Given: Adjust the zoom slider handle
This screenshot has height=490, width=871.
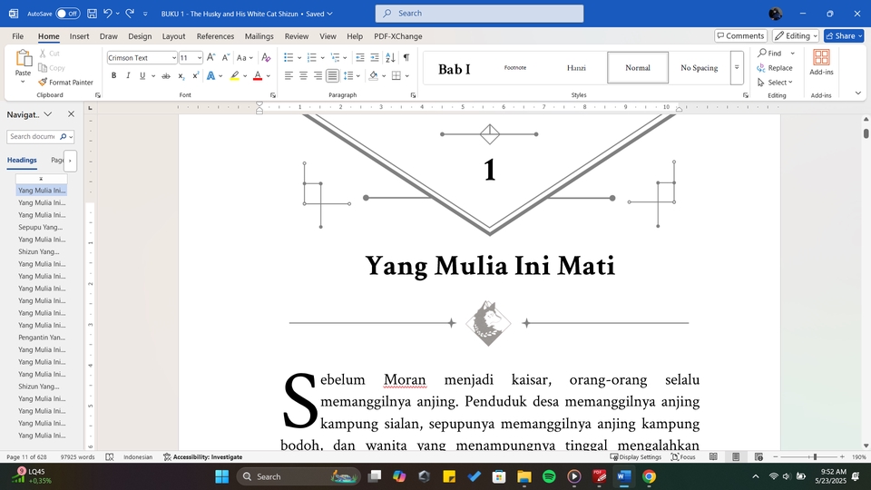Looking at the screenshot, I should pyautogui.click(x=815, y=456).
